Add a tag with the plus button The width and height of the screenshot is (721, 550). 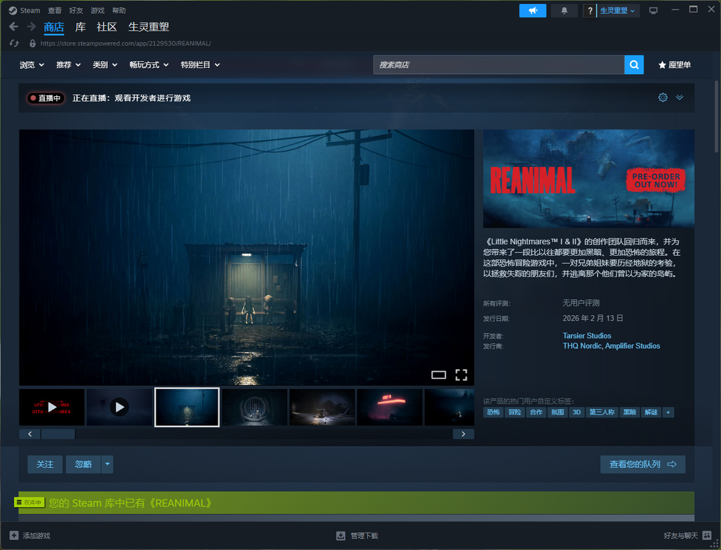668,412
